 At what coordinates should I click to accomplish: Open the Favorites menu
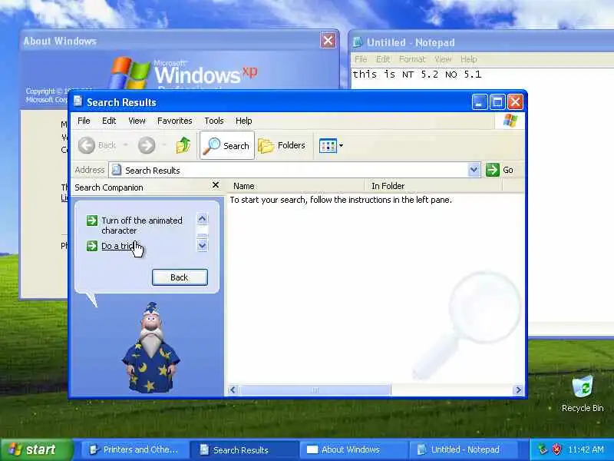pos(175,121)
